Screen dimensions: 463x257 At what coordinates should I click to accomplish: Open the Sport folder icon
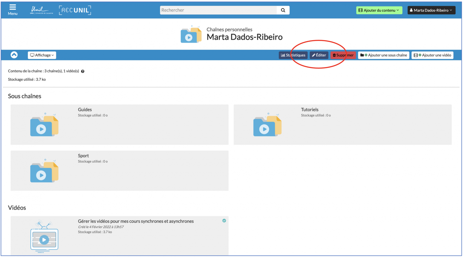pyautogui.click(x=44, y=171)
